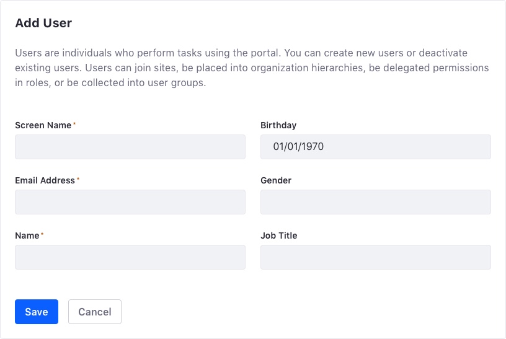Click the 01/01/1970 date value
This screenshot has width=506, height=339.
298,147
